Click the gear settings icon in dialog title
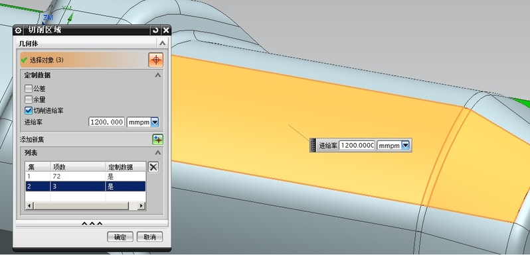 pos(18,30)
